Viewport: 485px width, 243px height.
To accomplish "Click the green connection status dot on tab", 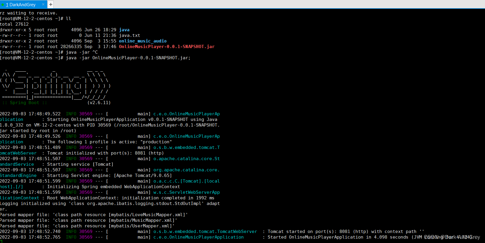I will (3, 5).
